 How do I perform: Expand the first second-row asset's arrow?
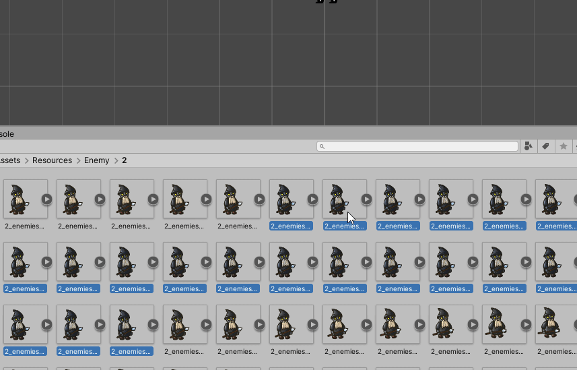point(46,261)
